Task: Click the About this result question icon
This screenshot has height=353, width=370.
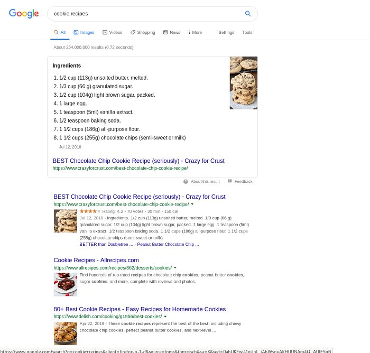Action: [186, 181]
